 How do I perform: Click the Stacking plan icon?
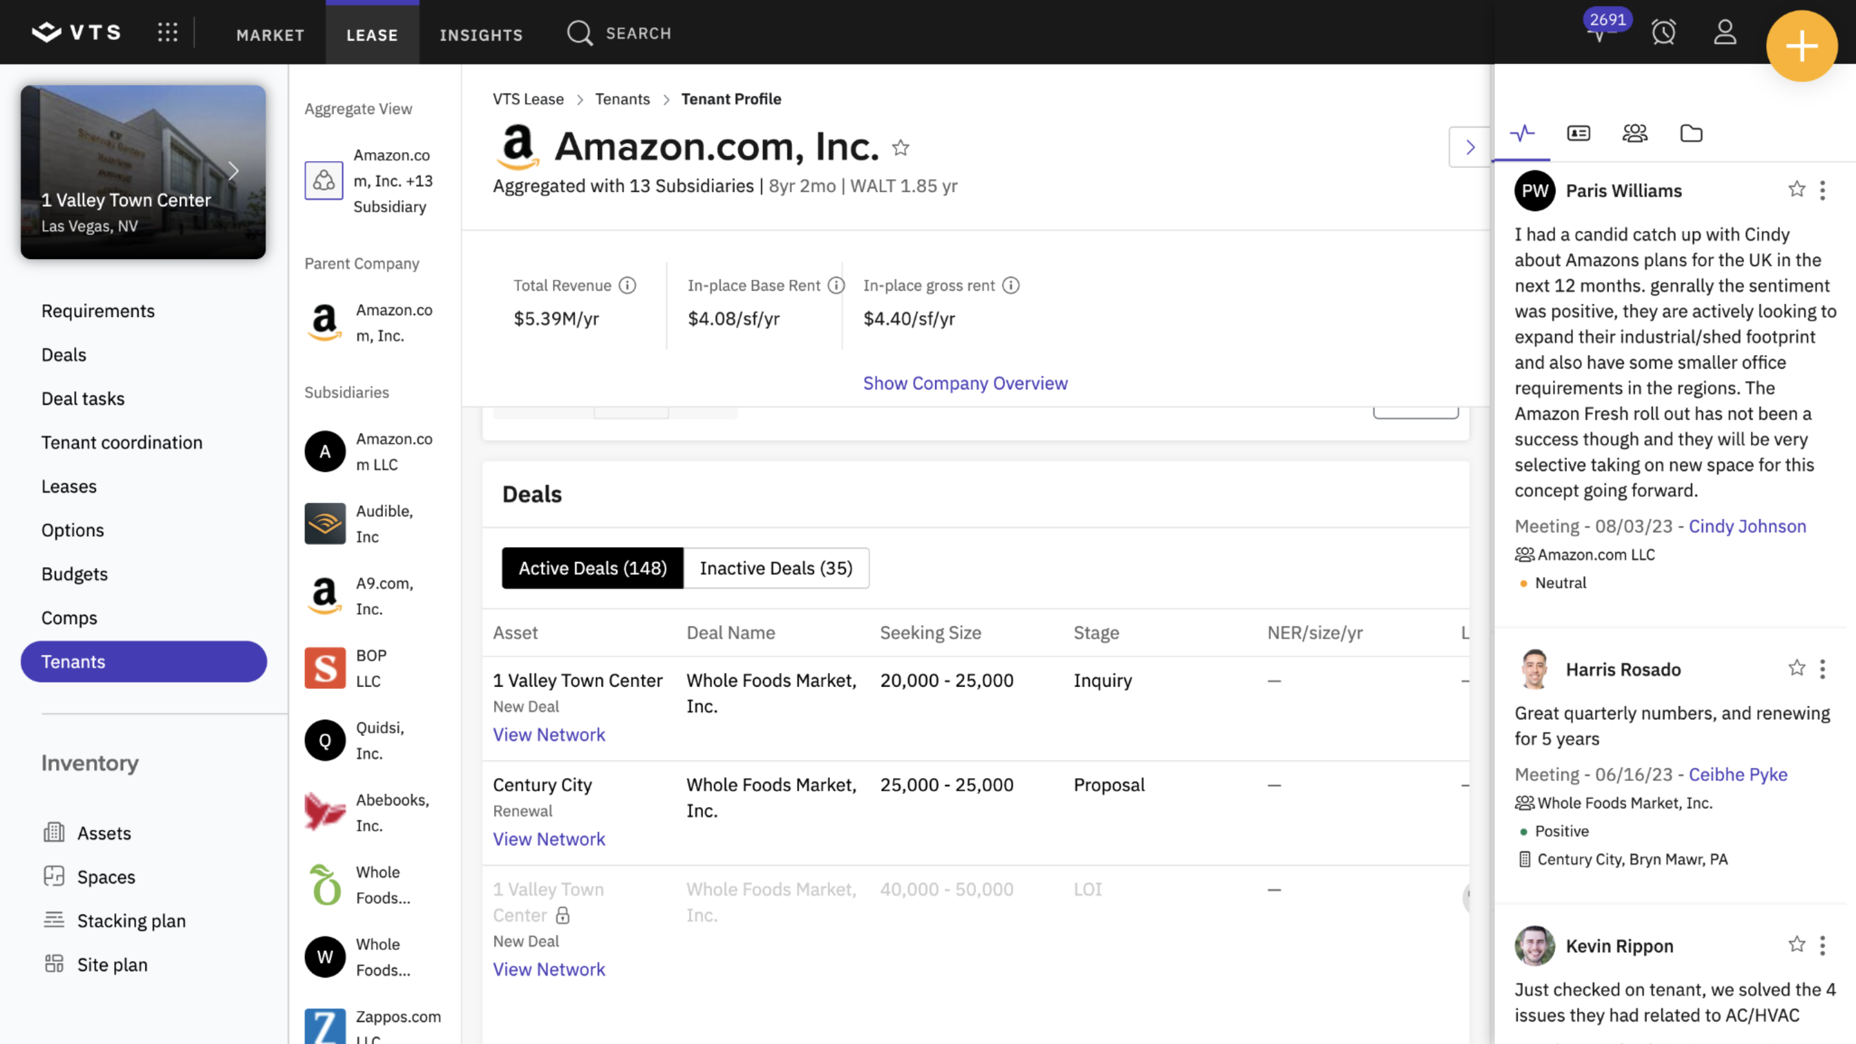54,920
